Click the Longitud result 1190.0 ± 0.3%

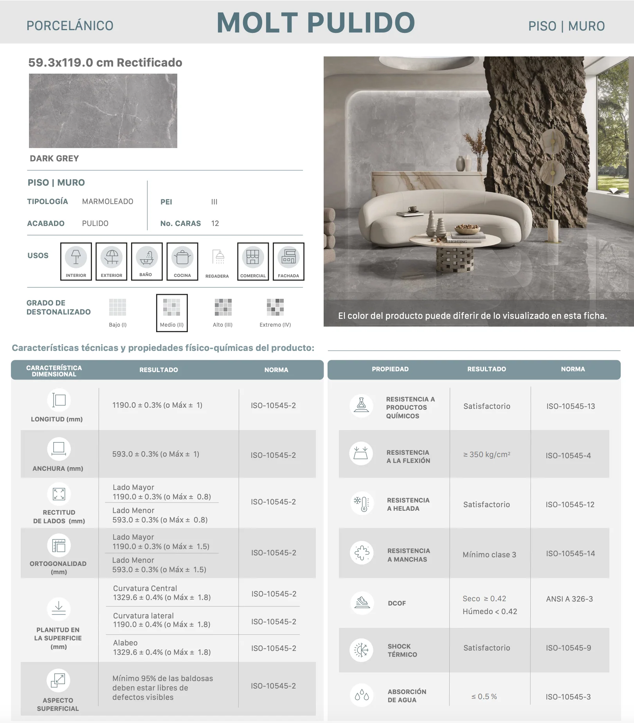(157, 405)
